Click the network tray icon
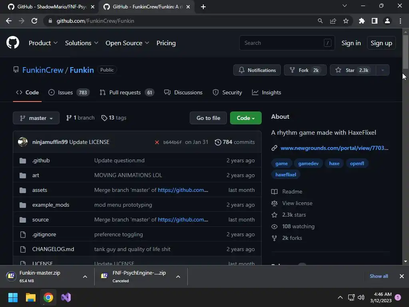This screenshot has width=409, height=307. point(351,297)
